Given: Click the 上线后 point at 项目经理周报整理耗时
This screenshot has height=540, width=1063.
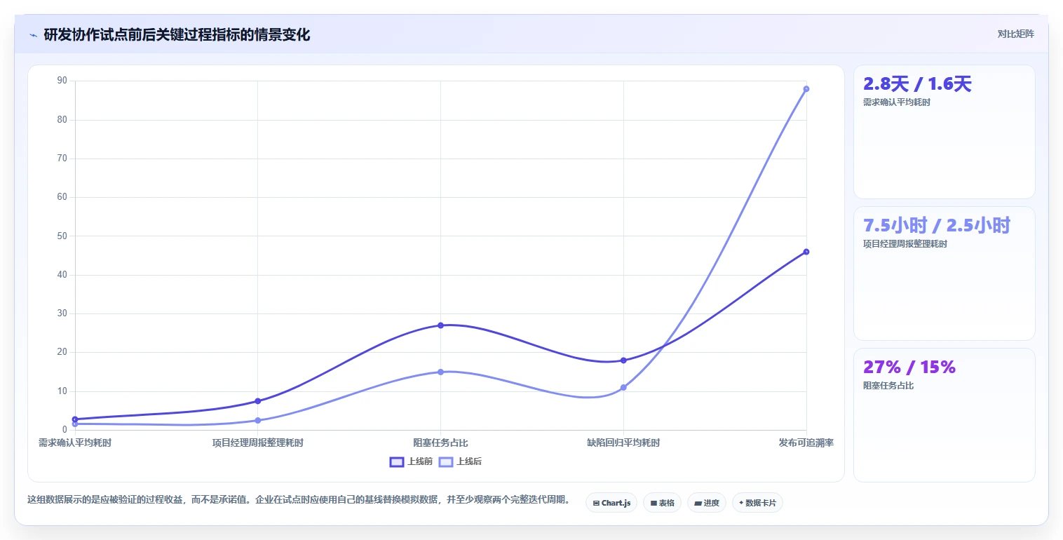Looking at the screenshot, I should tap(257, 421).
